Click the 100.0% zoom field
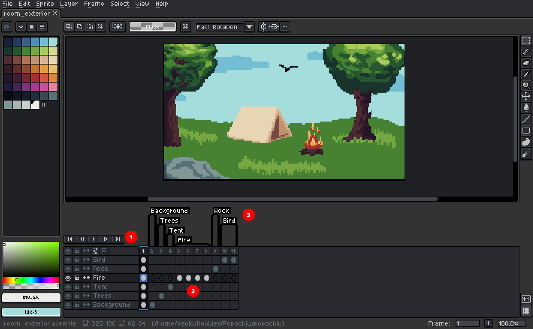 click(512, 323)
